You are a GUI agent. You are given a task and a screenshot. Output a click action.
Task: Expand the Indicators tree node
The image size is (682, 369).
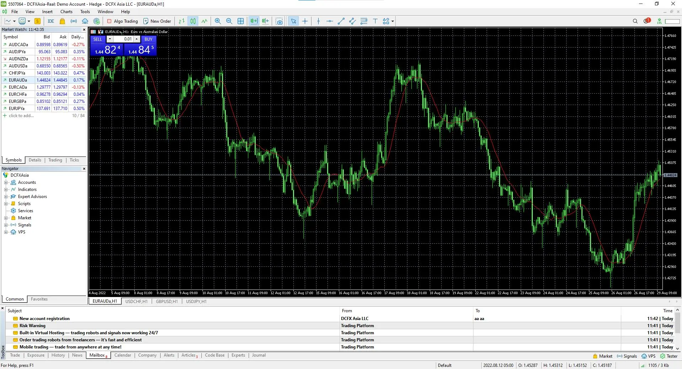pyautogui.click(x=6, y=190)
